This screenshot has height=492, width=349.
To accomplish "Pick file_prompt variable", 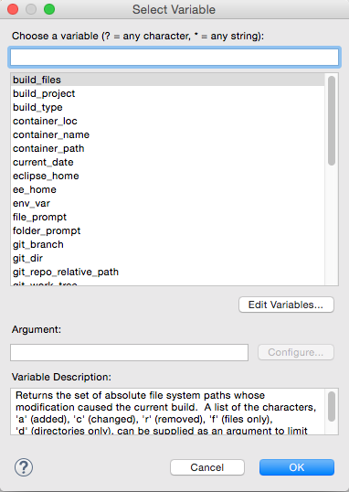I will tap(168, 217).
